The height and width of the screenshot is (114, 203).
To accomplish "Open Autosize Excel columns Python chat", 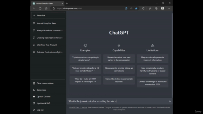I will click(x=48, y=52).
